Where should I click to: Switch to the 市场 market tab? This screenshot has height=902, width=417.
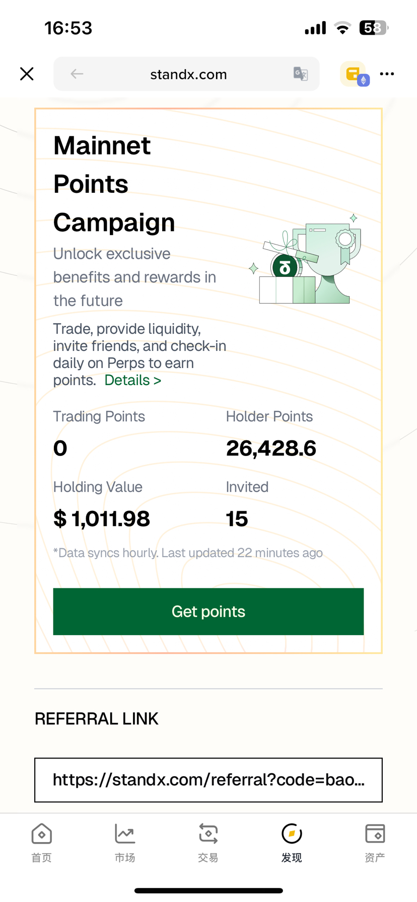click(124, 843)
